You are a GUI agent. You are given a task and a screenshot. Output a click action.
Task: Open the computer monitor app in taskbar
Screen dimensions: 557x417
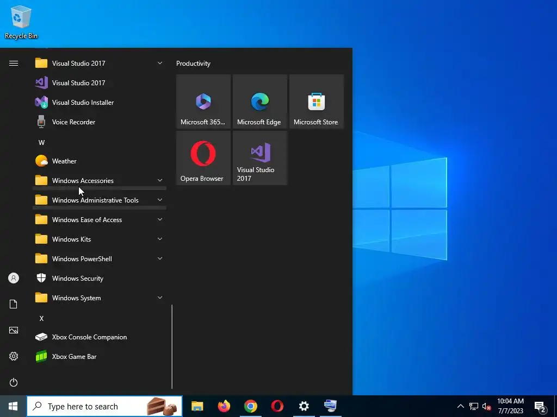[330, 406]
